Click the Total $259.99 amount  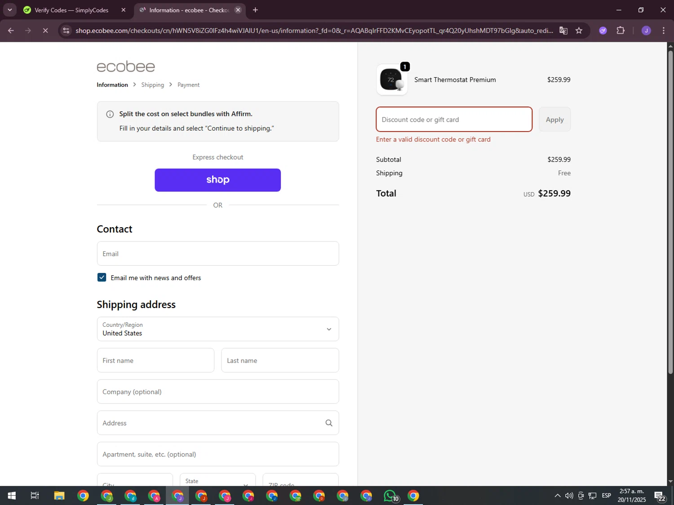pos(554,193)
